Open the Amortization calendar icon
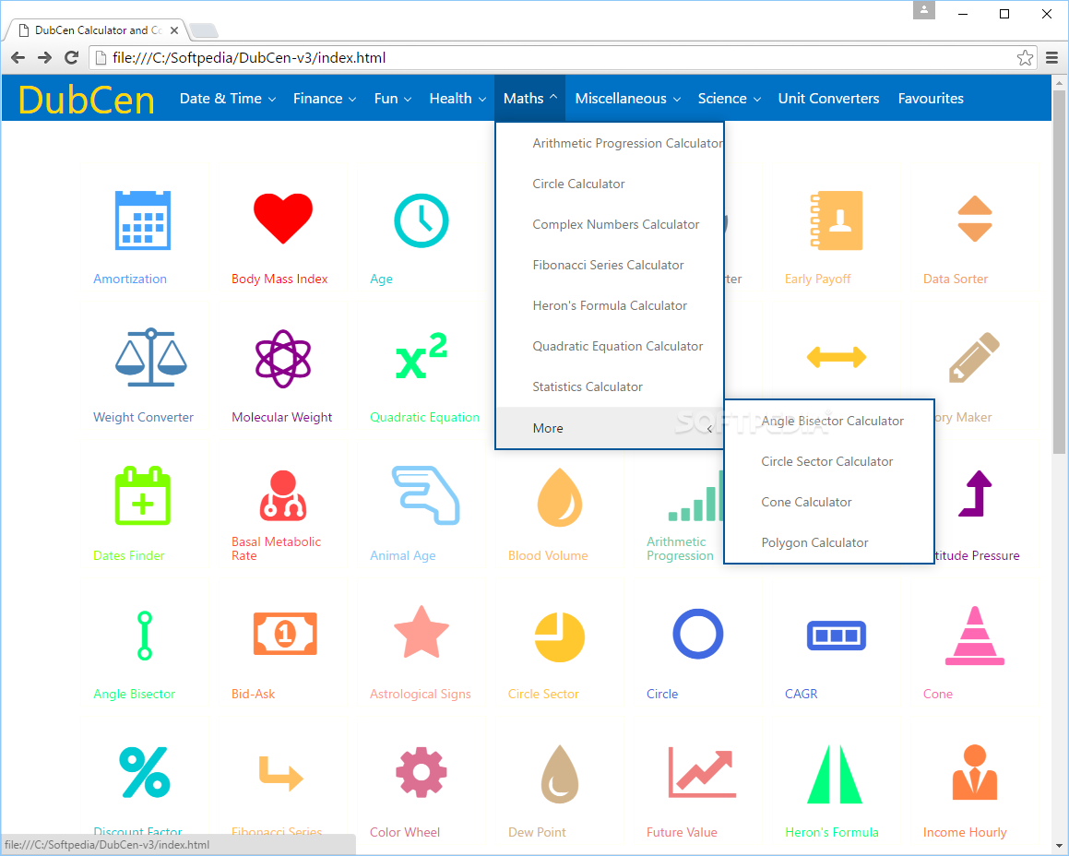This screenshot has height=856, width=1069. (142, 220)
